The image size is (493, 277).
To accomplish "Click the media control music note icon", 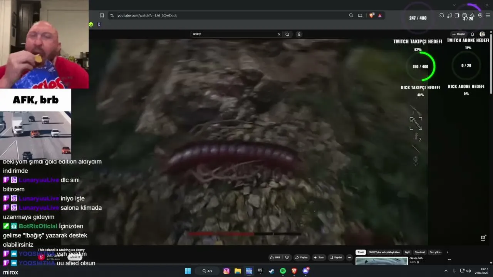I will [449, 15].
